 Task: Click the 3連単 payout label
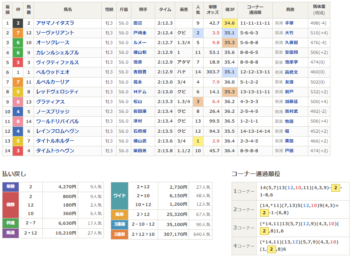(120, 235)
